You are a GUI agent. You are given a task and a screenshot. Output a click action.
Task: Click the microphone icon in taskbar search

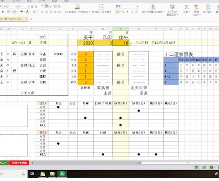click(23, 174)
